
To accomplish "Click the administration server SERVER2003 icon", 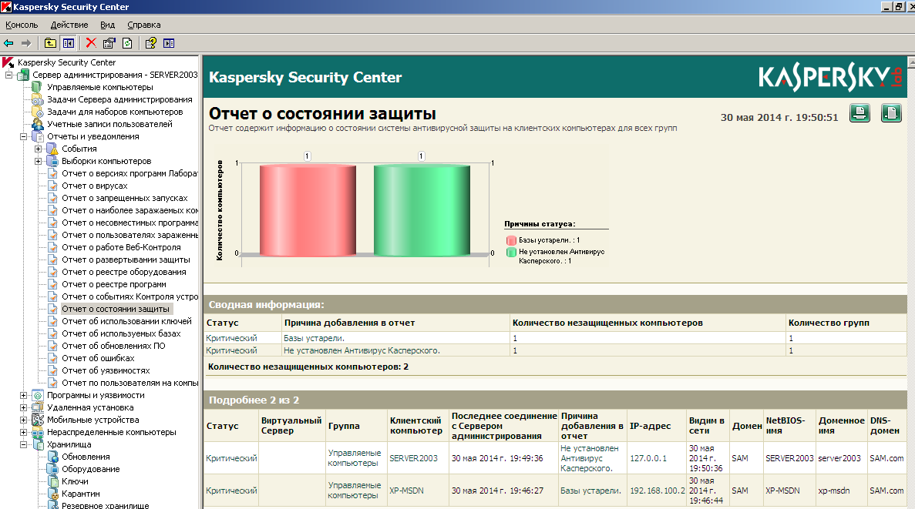I will [x=23, y=75].
